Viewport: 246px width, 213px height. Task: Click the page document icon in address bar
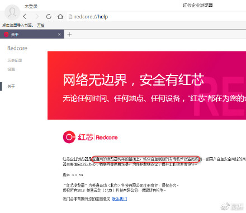click(x=70, y=17)
